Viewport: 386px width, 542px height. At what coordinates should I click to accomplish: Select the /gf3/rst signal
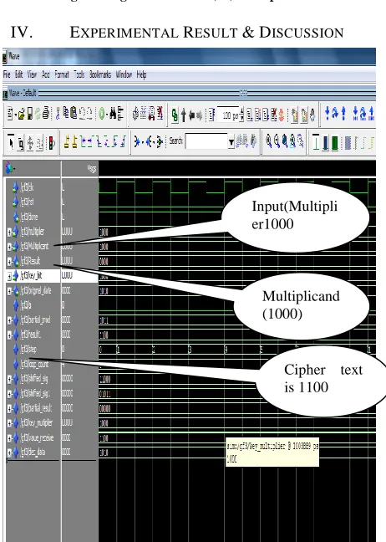point(27,202)
